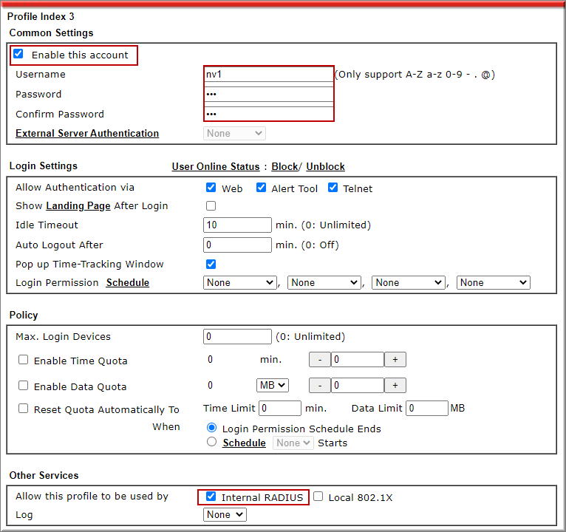Toggle the Alert Tool checkbox
The height and width of the screenshot is (532, 566).
pyautogui.click(x=261, y=188)
